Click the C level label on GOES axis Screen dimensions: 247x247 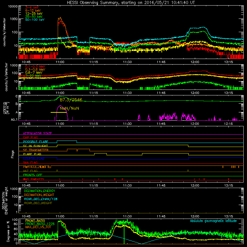click(17, 96)
